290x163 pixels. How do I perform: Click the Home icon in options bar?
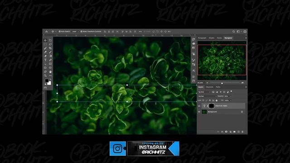[46, 32]
